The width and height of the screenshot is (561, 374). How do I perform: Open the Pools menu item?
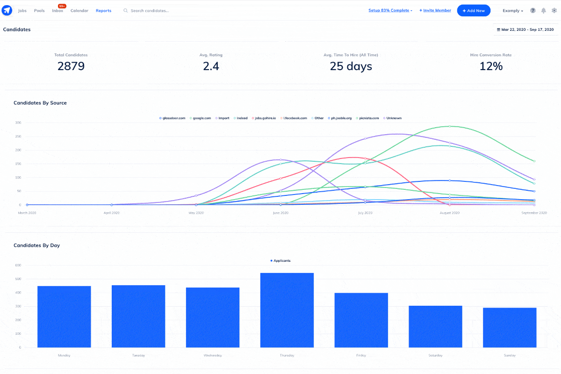point(39,10)
